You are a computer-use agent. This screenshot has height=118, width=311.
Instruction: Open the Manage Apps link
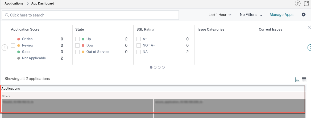281,15
